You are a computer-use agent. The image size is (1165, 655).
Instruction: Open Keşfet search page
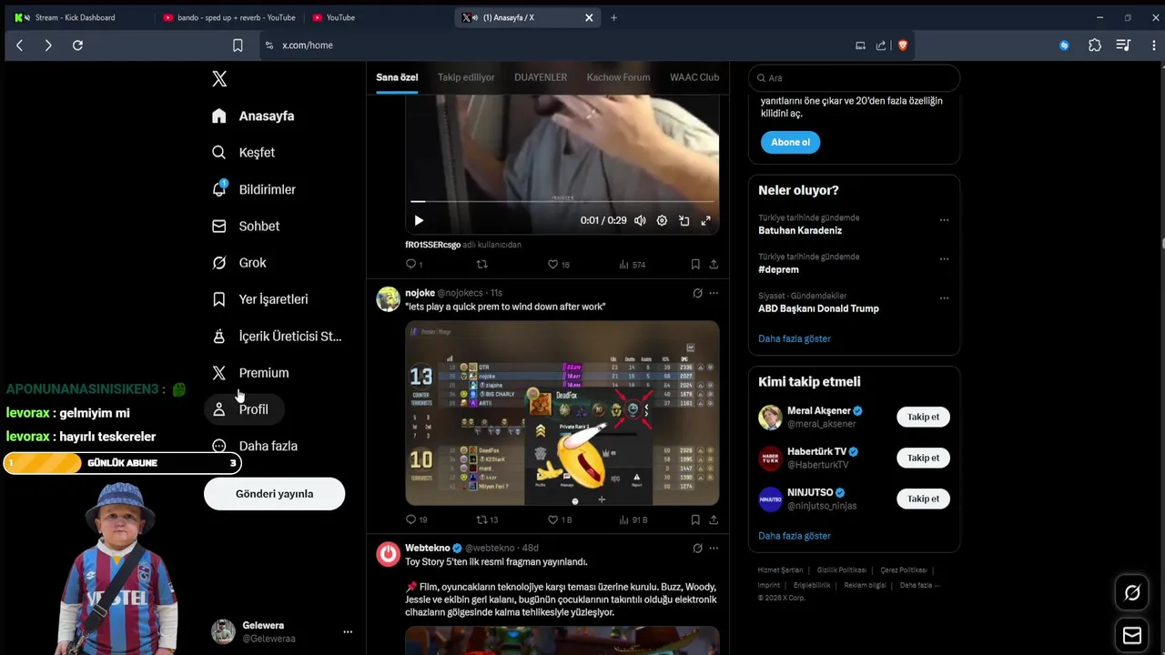(243, 153)
